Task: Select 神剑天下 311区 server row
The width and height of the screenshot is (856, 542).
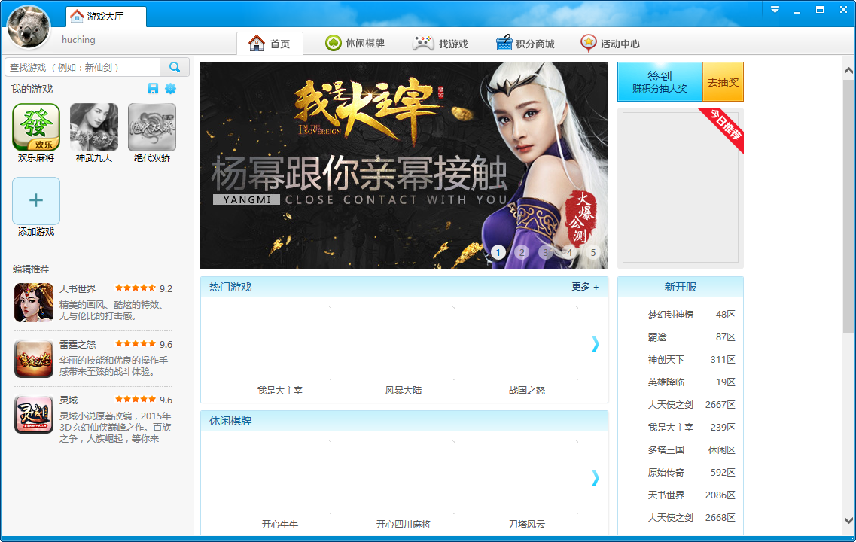Action: (691, 360)
